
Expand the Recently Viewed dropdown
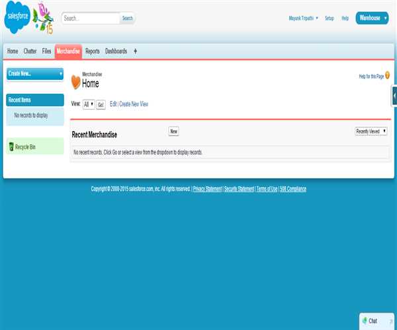371,131
